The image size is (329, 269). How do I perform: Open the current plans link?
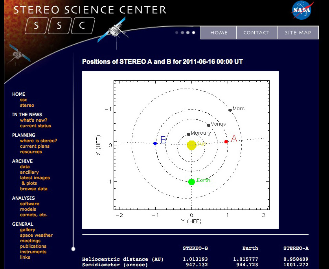(35, 146)
